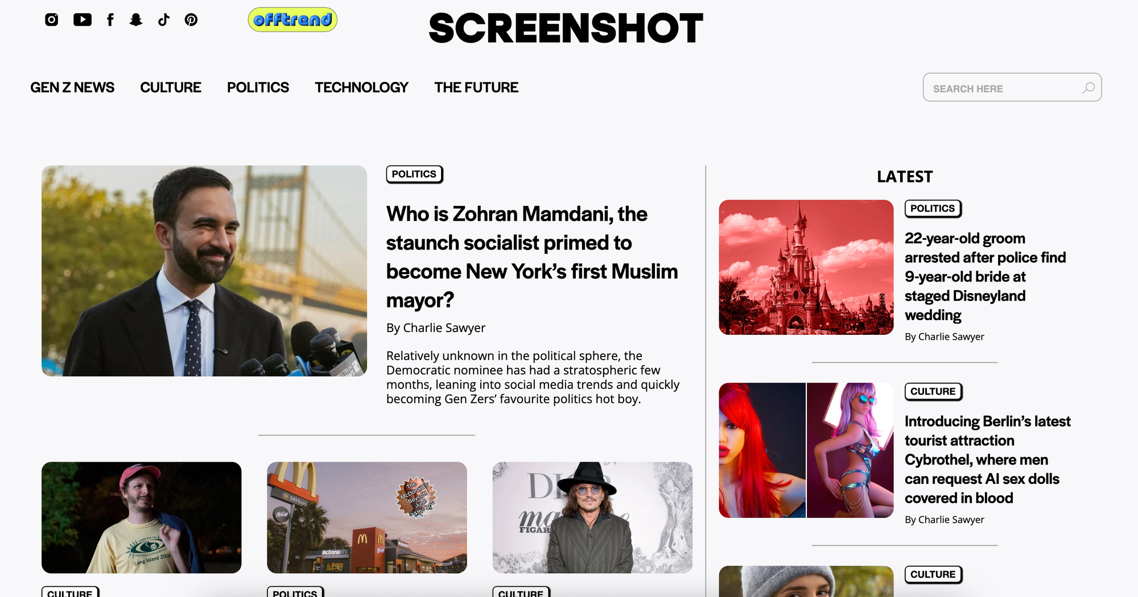The width and height of the screenshot is (1138, 597).
Task: Click the POLITICS tag above Mamdani headline
Action: coord(414,174)
